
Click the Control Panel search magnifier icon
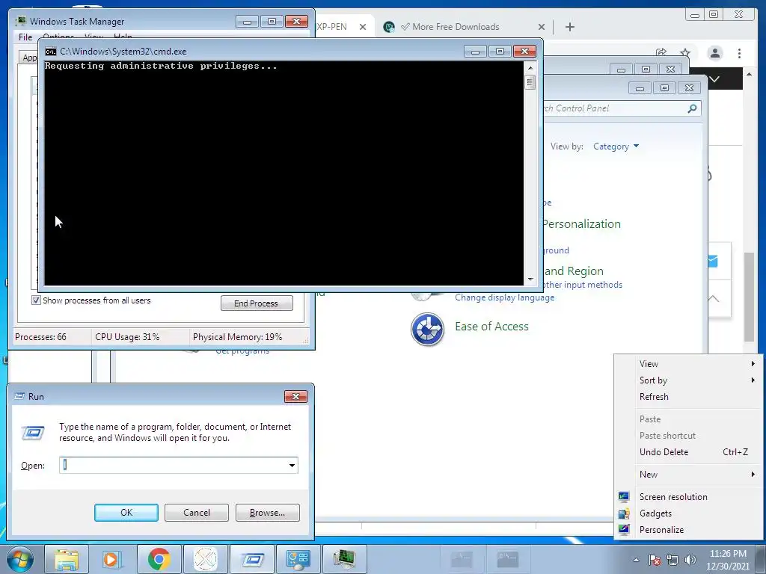tap(692, 108)
